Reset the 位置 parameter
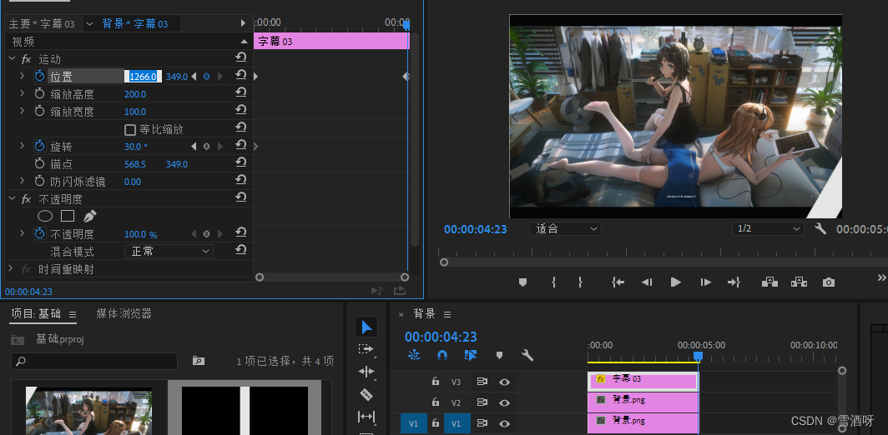Viewport: 888px width, 435px height. pos(240,75)
